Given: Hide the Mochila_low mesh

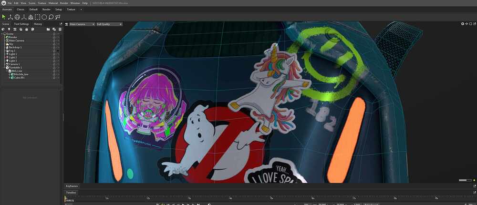Looking at the screenshot, I should coord(58,74).
